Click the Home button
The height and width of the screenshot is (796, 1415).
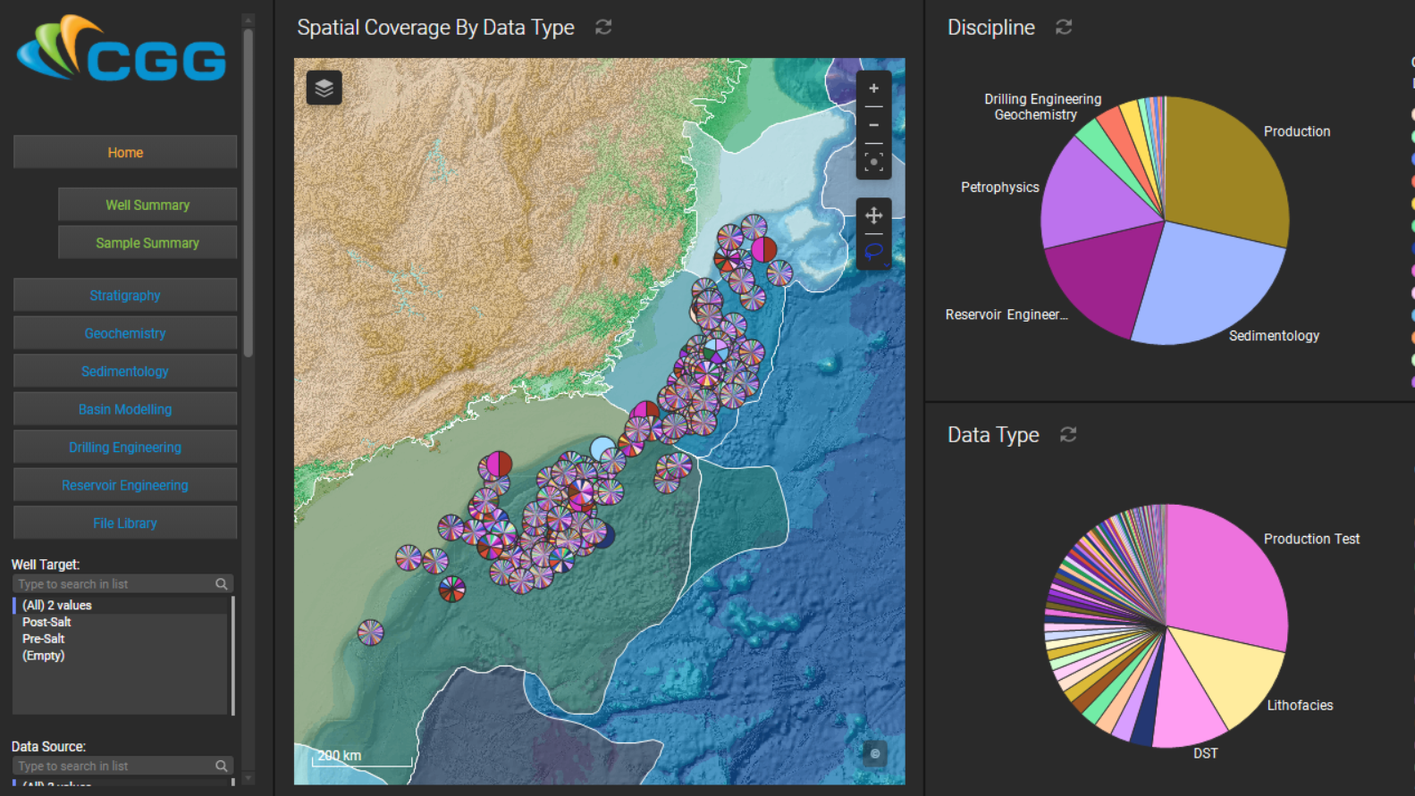click(x=125, y=153)
